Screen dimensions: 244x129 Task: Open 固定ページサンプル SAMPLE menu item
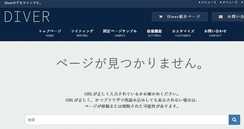point(120,33)
